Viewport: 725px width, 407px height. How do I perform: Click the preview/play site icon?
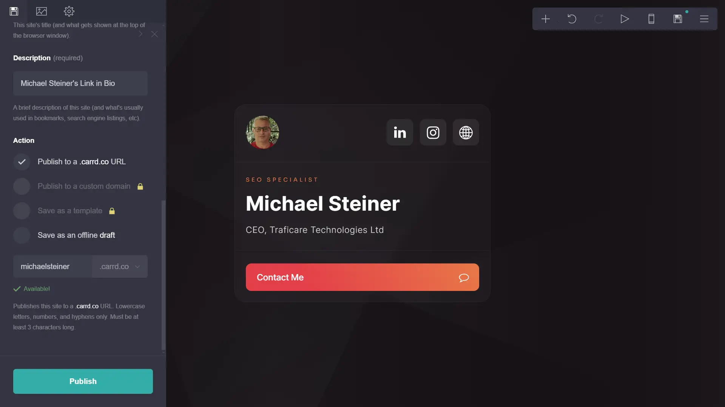625,18
